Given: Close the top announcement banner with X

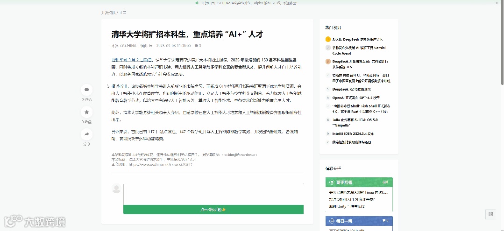Looking at the screenshot, I should point(497,3).
